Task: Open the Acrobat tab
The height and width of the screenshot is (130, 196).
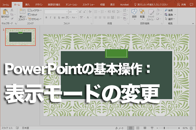Action: pyautogui.click(x=124, y=5)
